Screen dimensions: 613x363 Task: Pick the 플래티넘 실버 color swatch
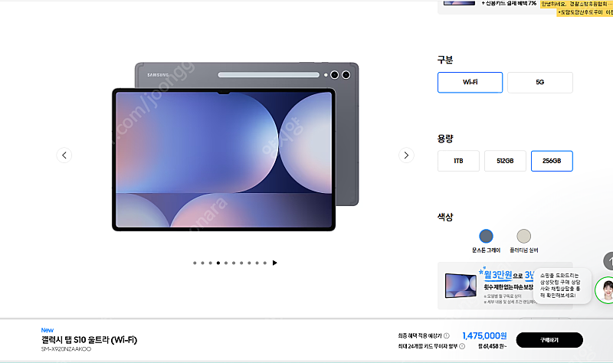tap(524, 236)
